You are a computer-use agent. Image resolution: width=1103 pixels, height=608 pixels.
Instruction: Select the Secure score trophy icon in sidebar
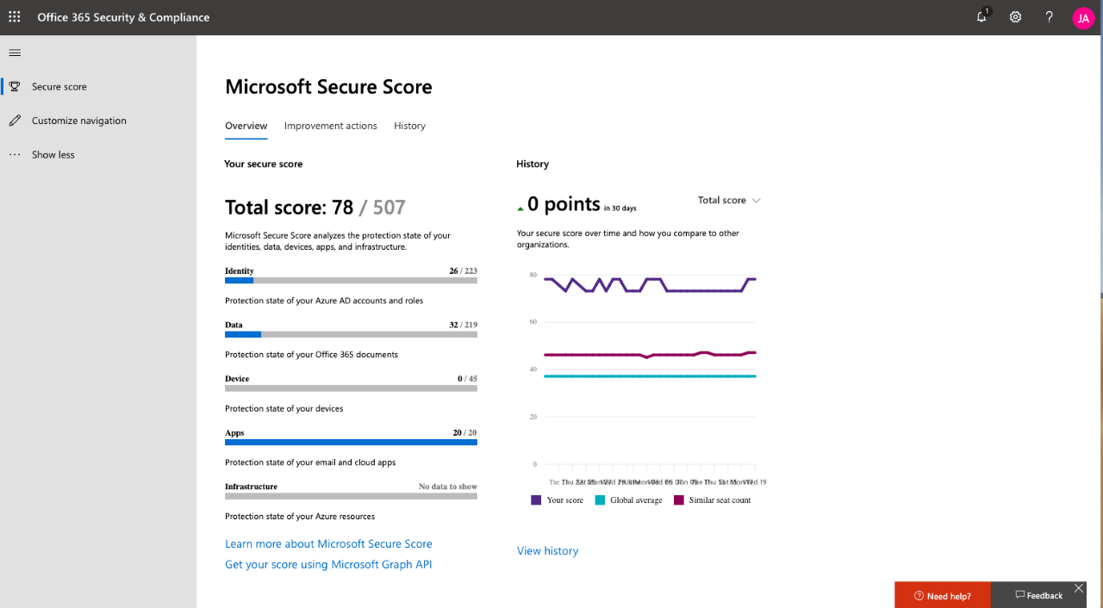14,86
